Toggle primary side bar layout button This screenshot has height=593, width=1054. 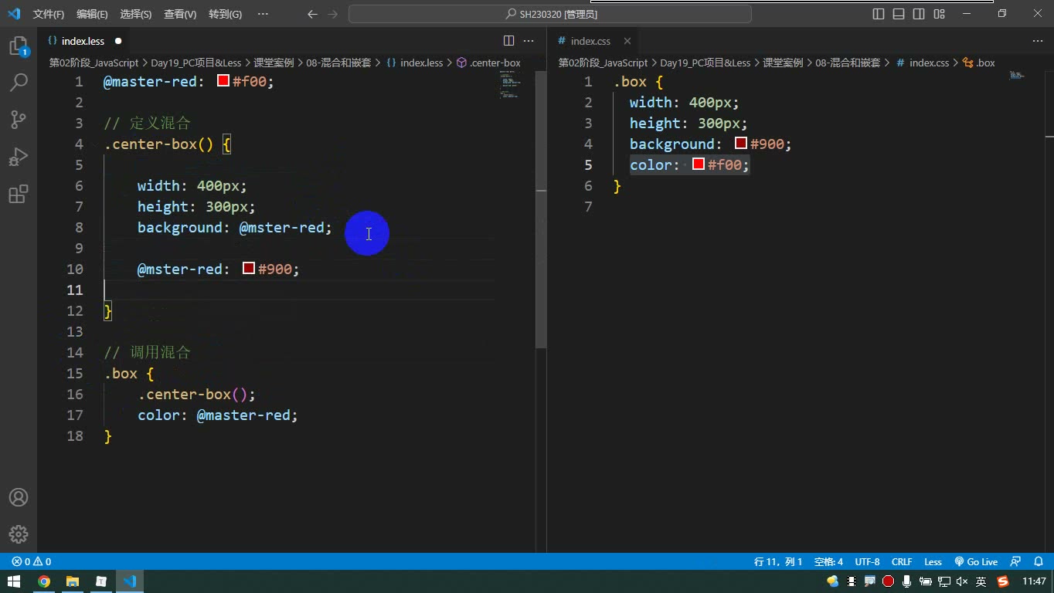879,14
